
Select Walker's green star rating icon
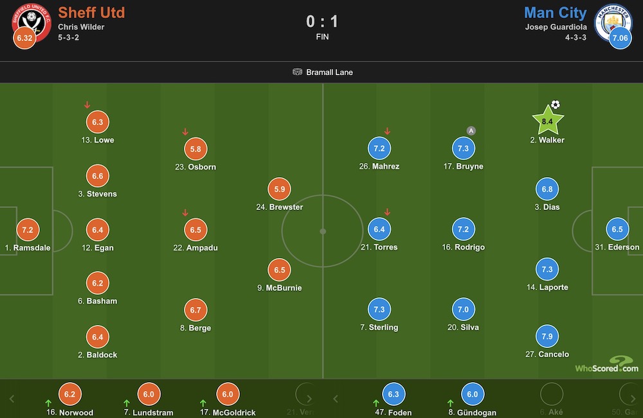547,121
